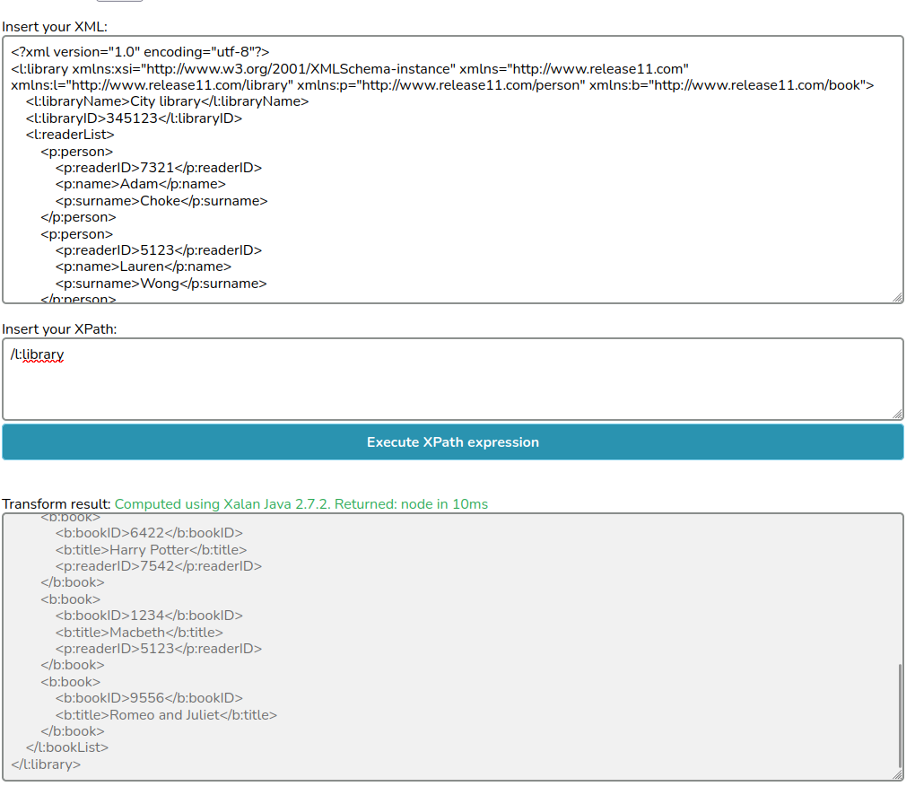Click the "Insert your XML:" label

55,26
